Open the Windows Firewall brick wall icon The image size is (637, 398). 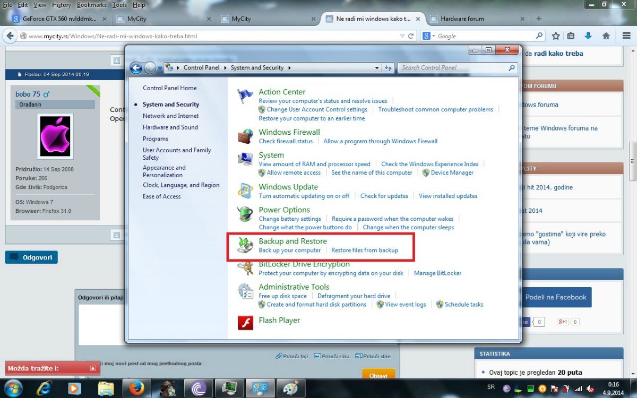coord(245,136)
